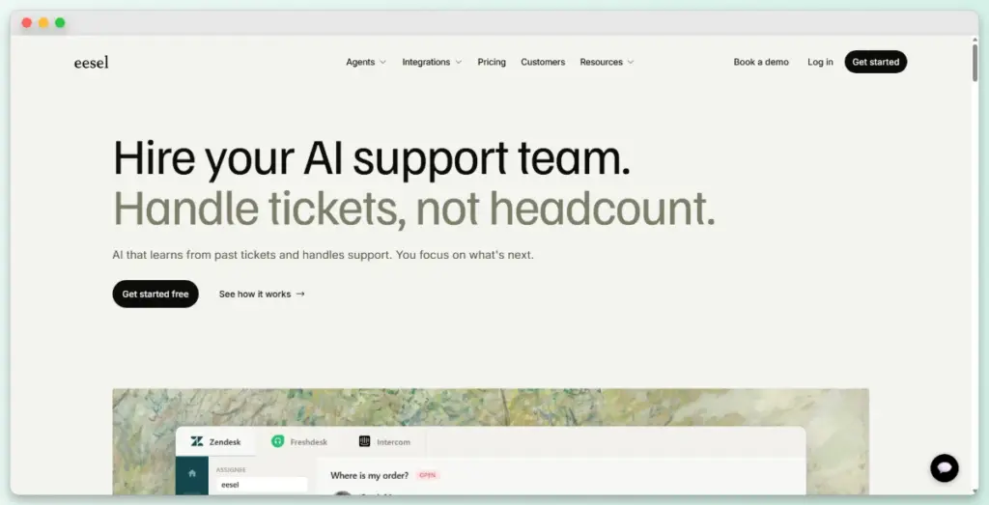989x505 pixels.
Task: Click the eesel logo
Action: [92, 62]
